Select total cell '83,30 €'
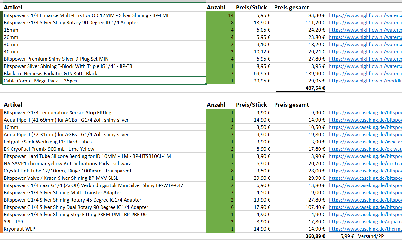The width and height of the screenshot is (402, 242). (x=300, y=15)
